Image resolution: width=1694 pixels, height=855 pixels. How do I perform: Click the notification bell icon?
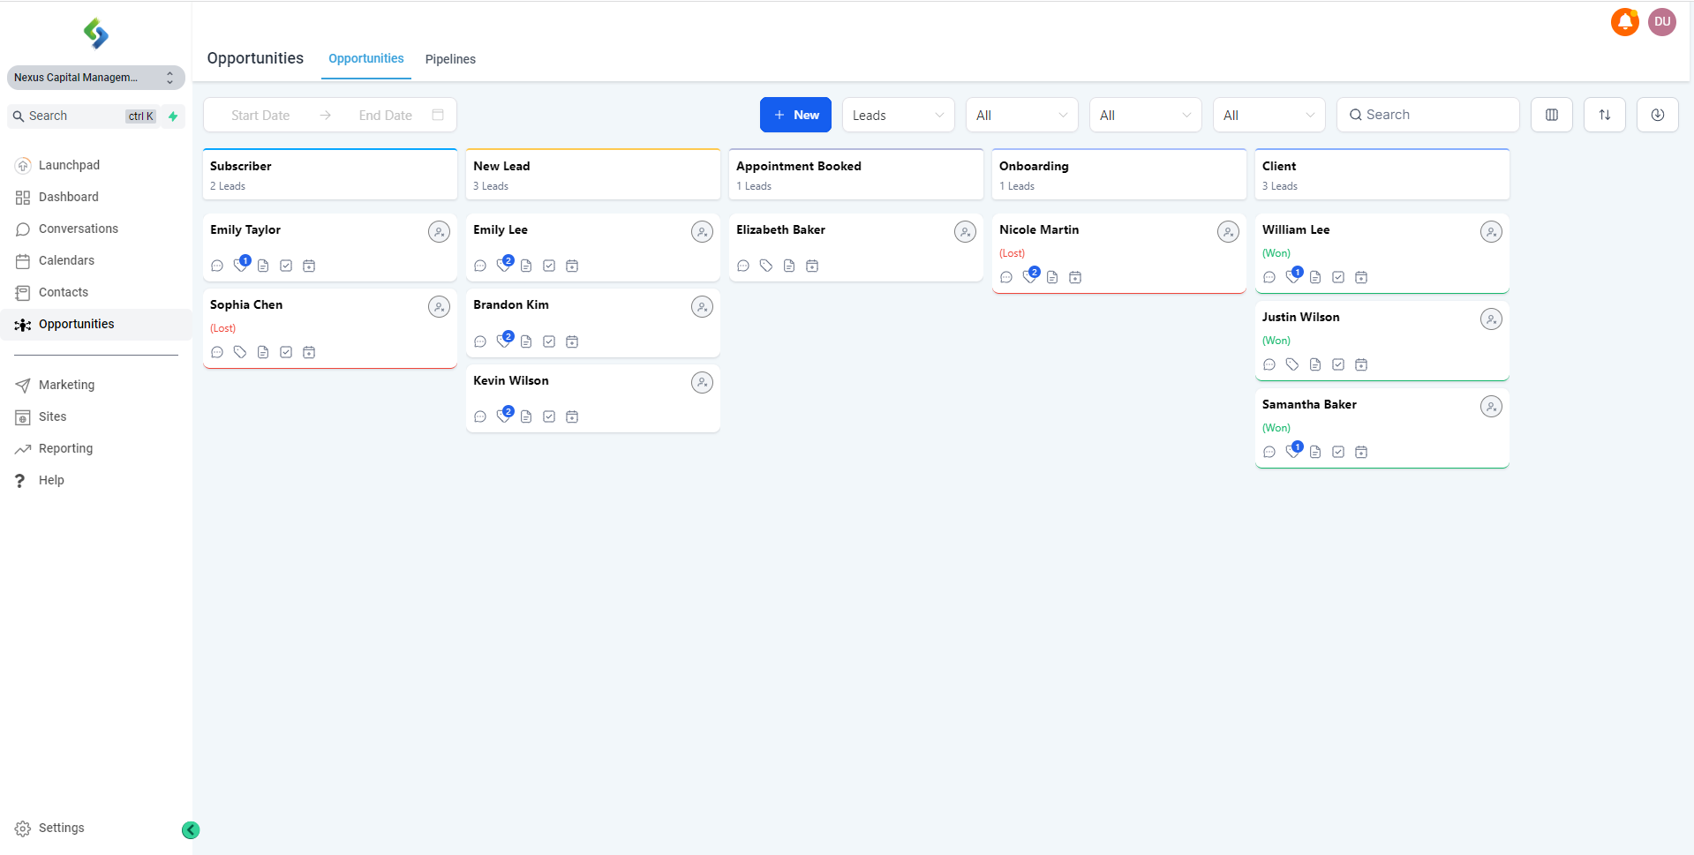pos(1624,22)
